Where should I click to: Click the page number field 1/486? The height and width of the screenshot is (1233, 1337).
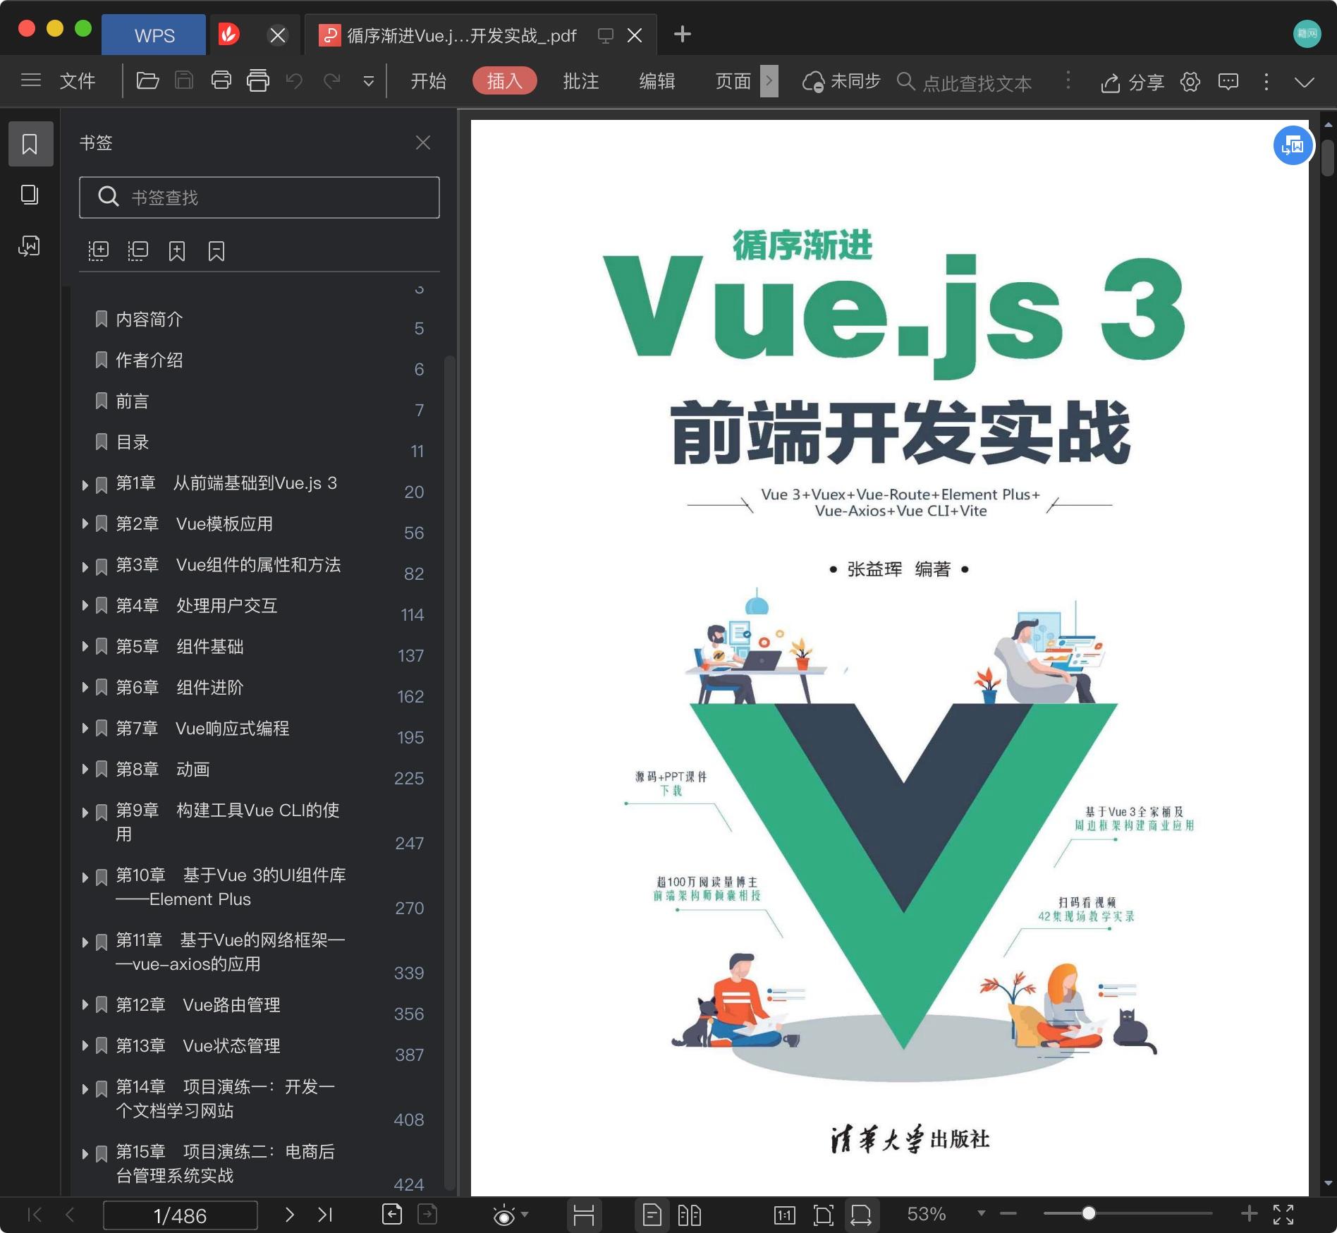pos(181,1215)
